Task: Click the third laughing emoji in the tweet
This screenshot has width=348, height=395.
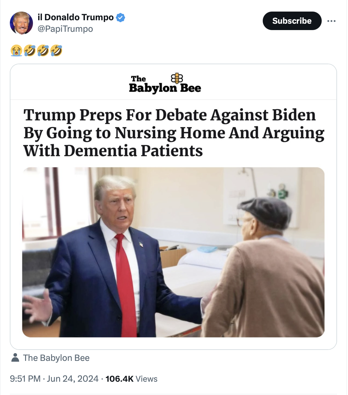Action: coord(56,50)
